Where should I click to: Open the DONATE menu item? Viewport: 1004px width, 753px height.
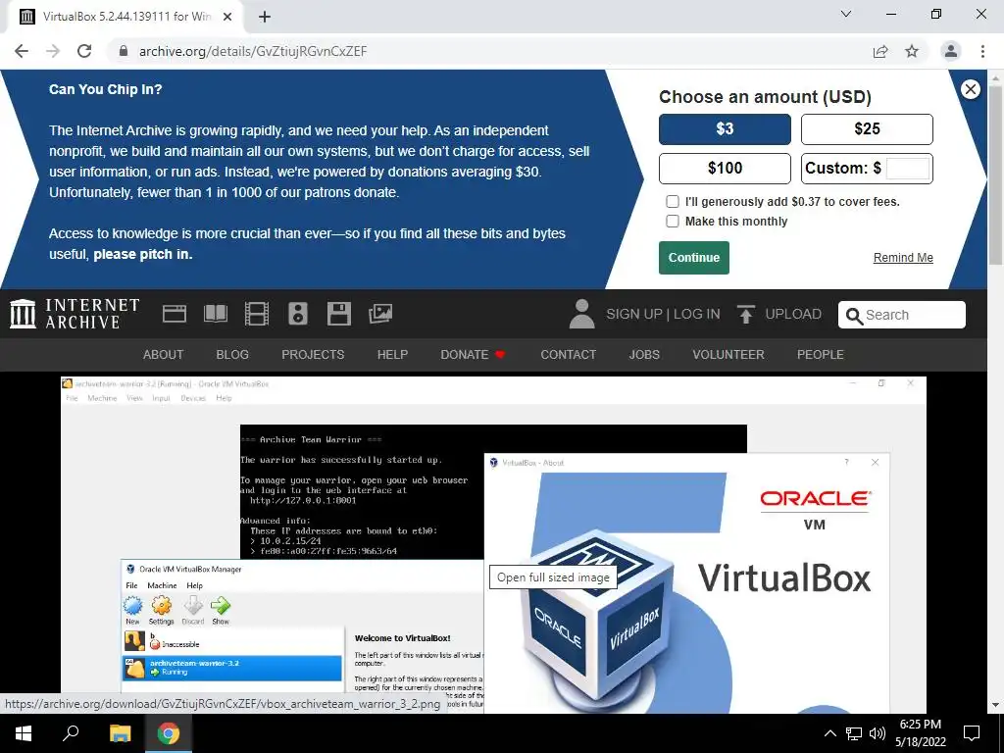(x=473, y=355)
